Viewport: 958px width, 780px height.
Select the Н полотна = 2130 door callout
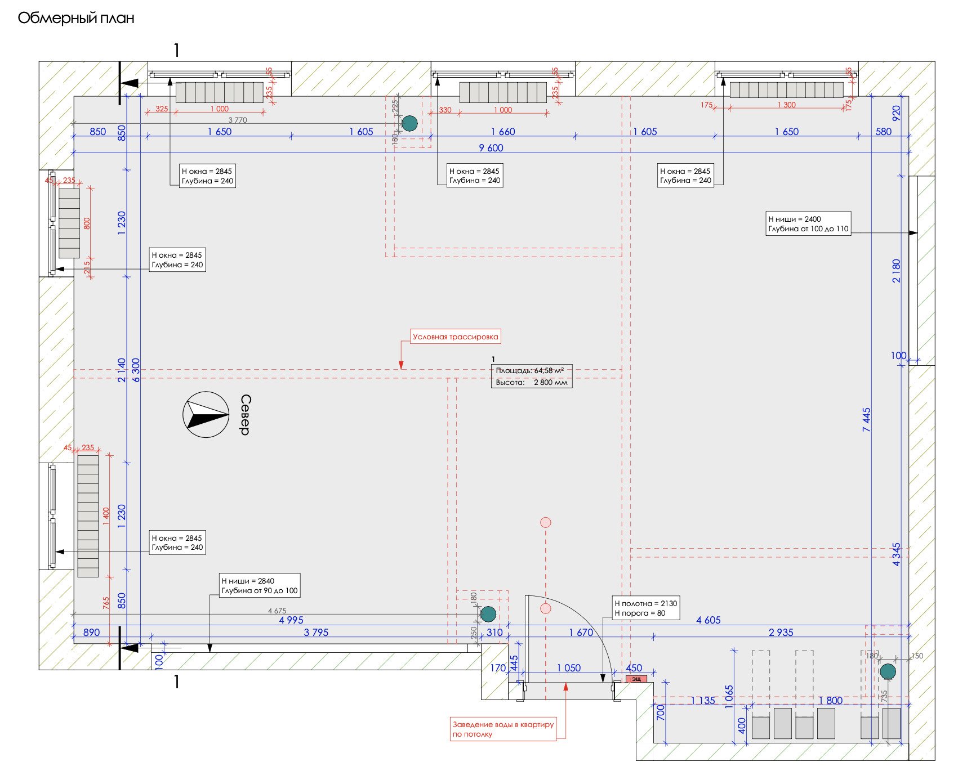click(x=646, y=608)
